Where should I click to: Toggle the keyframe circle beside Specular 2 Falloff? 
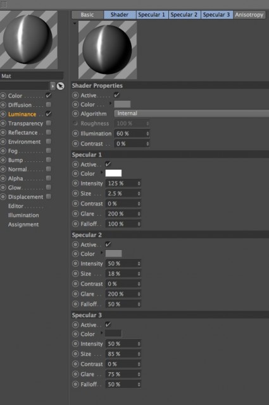[75, 304]
